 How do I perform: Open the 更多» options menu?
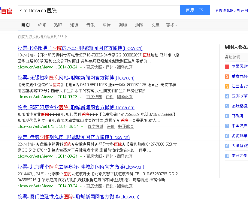[171, 25]
